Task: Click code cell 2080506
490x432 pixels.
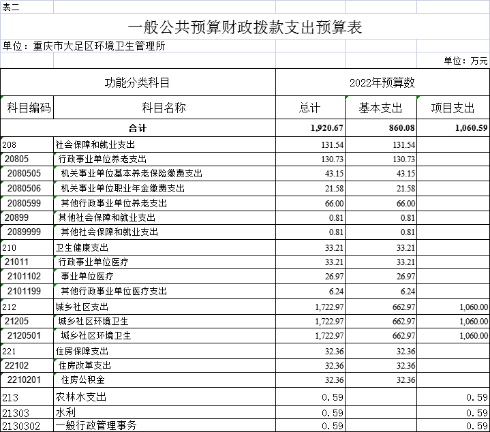Action: [27, 188]
